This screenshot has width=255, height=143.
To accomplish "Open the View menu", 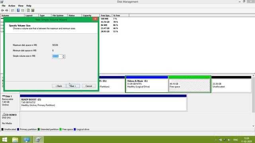I will pyautogui.click(x=21, y=6).
